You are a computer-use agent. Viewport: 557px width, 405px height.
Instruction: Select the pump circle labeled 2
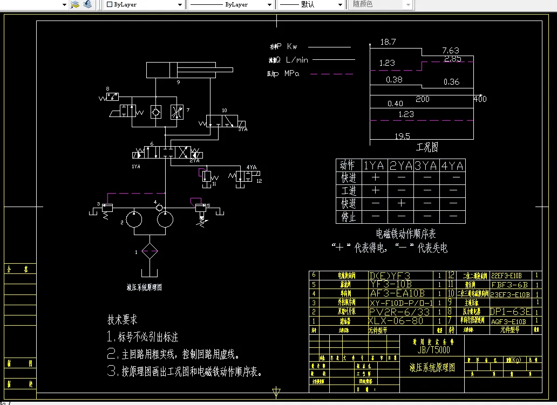click(134, 219)
